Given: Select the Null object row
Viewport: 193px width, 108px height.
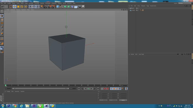Looking at the screenshot, I should (133, 8).
